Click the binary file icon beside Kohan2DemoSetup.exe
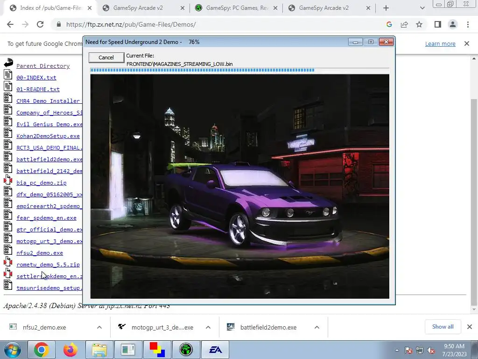Image resolution: width=478 pixels, height=359 pixels. 8,133
